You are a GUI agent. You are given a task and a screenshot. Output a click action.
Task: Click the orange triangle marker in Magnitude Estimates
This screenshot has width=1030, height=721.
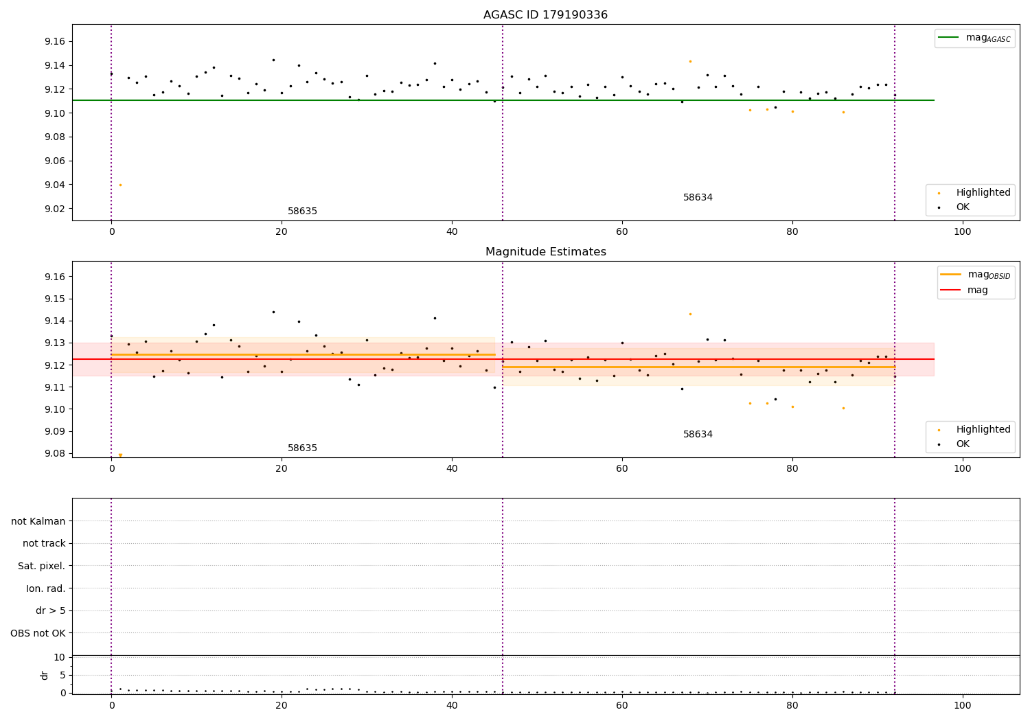120,455
